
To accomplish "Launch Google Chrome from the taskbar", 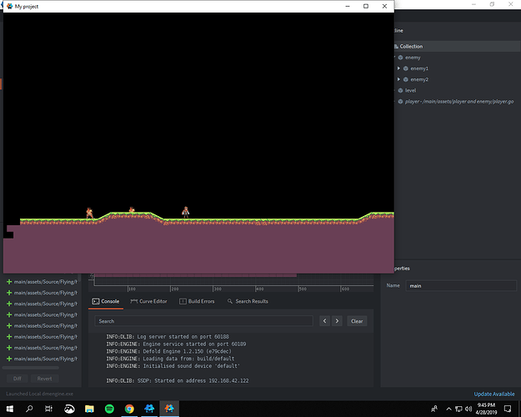I will coord(129,409).
